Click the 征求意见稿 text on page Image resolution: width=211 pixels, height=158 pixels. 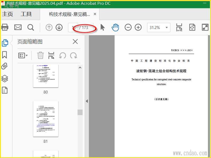point(161,99)
